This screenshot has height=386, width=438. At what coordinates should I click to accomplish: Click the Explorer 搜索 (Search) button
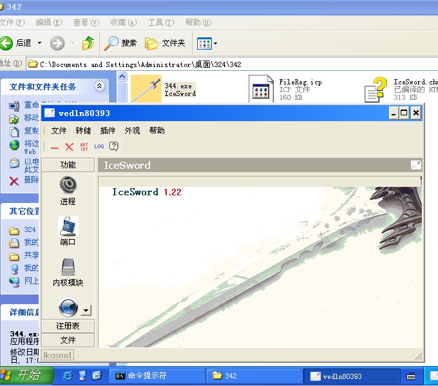(120, 43)
